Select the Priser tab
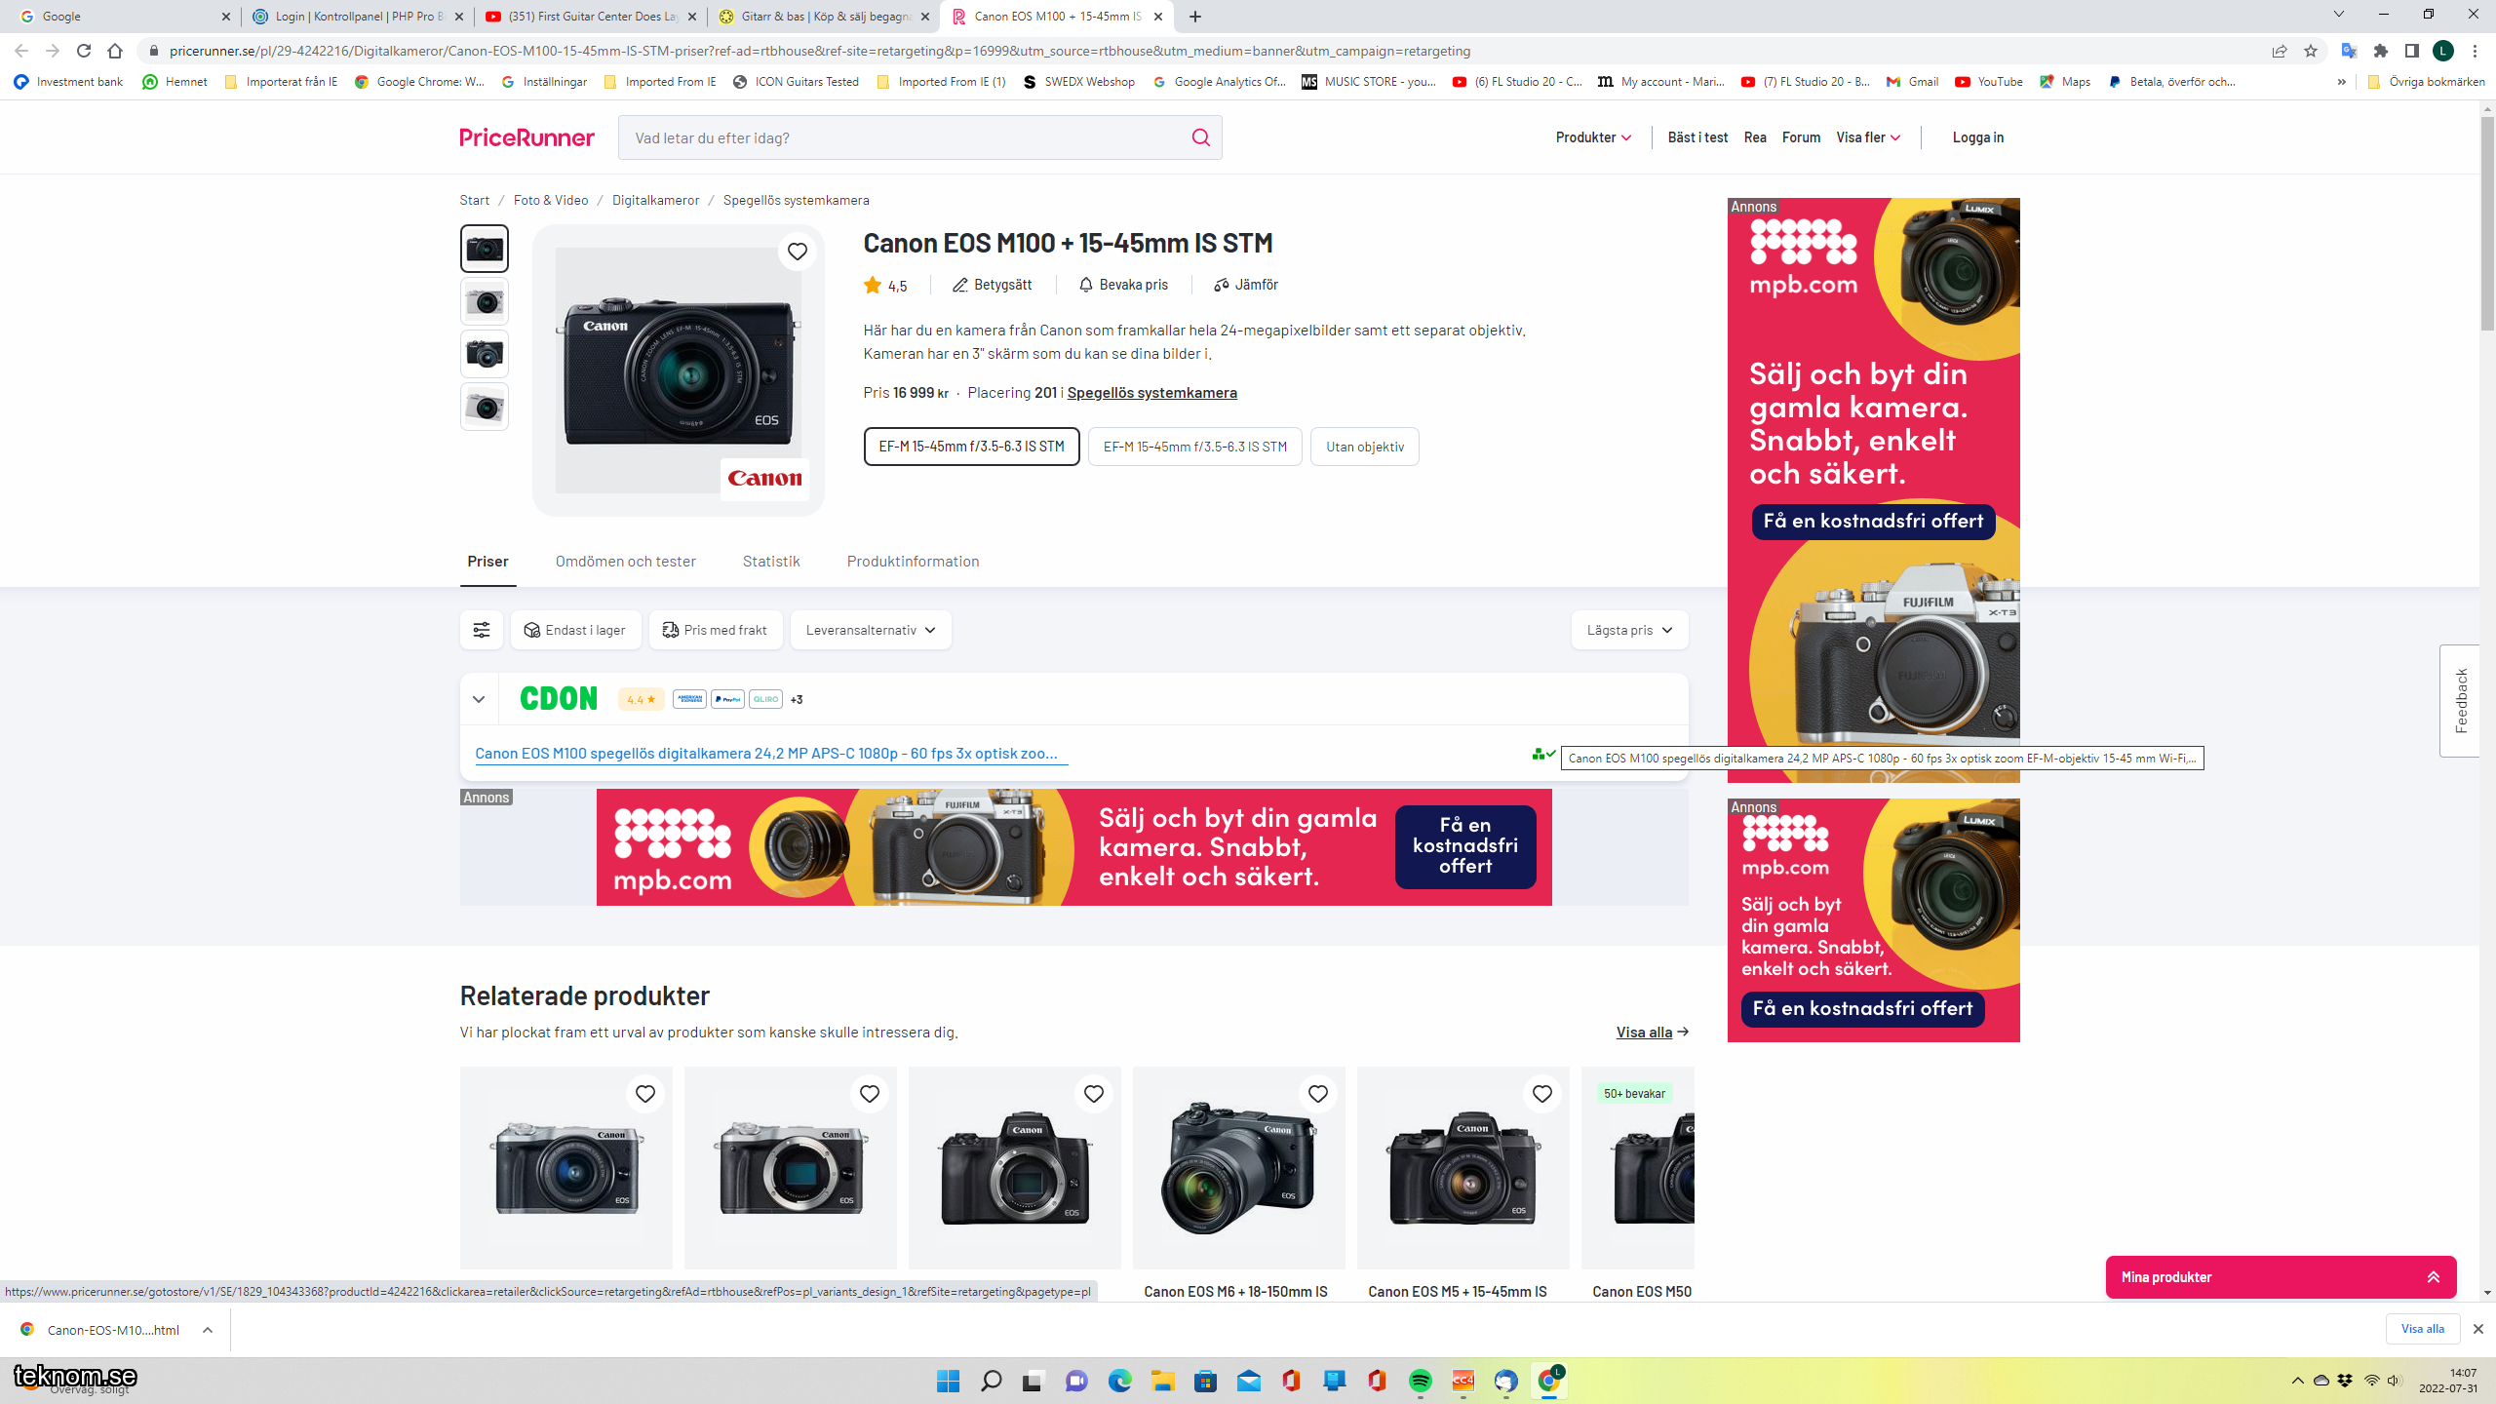2496x1404 pixels. 487,562
